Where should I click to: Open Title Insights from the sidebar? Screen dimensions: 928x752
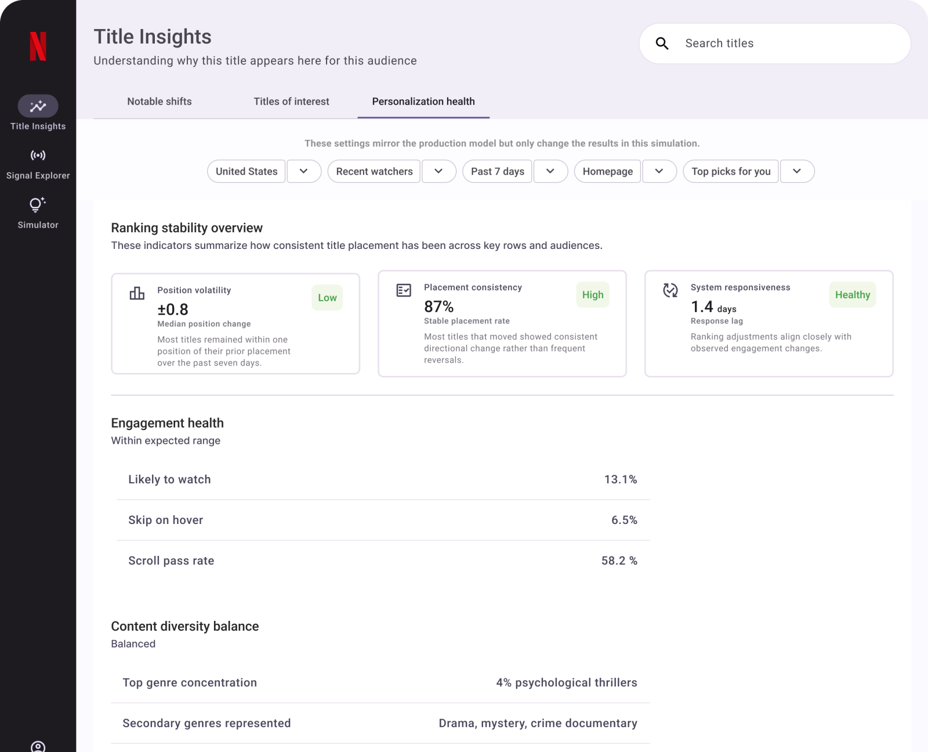(38, 107)
